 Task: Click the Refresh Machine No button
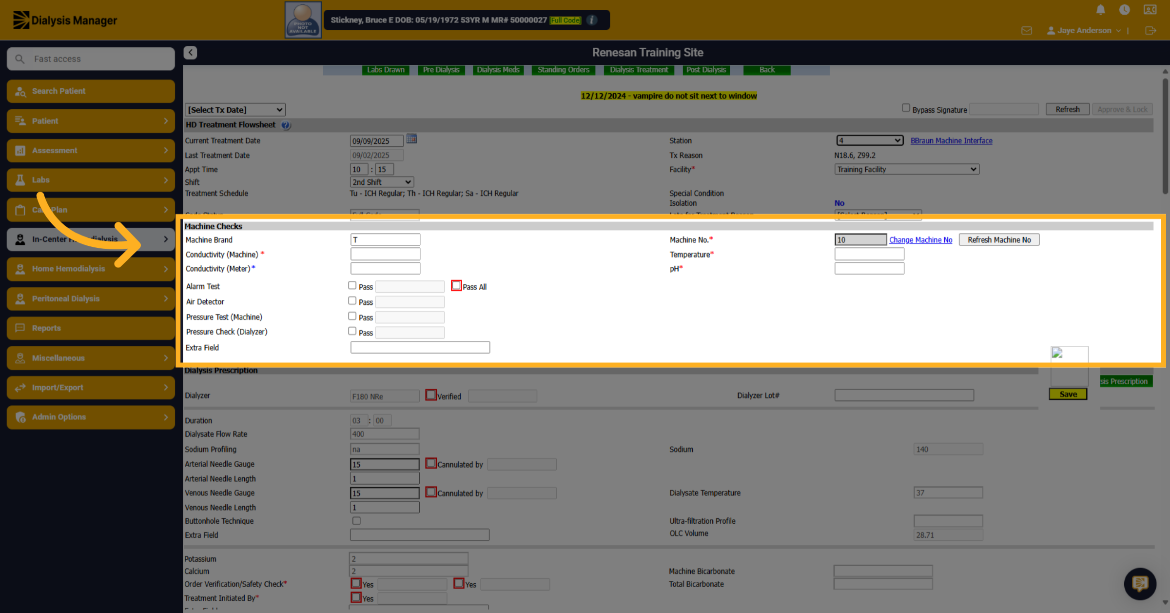(999, 240)
